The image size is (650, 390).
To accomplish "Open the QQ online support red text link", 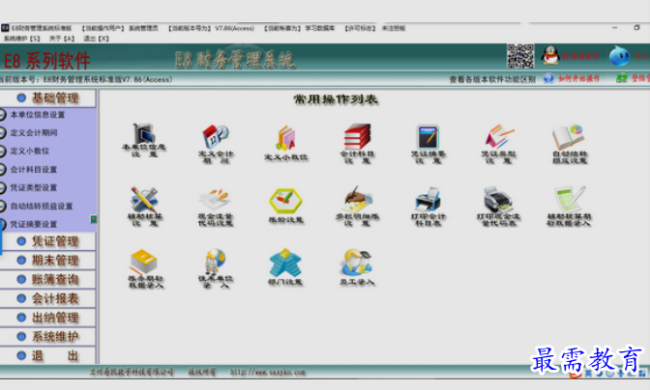I will tap(580, 56).
